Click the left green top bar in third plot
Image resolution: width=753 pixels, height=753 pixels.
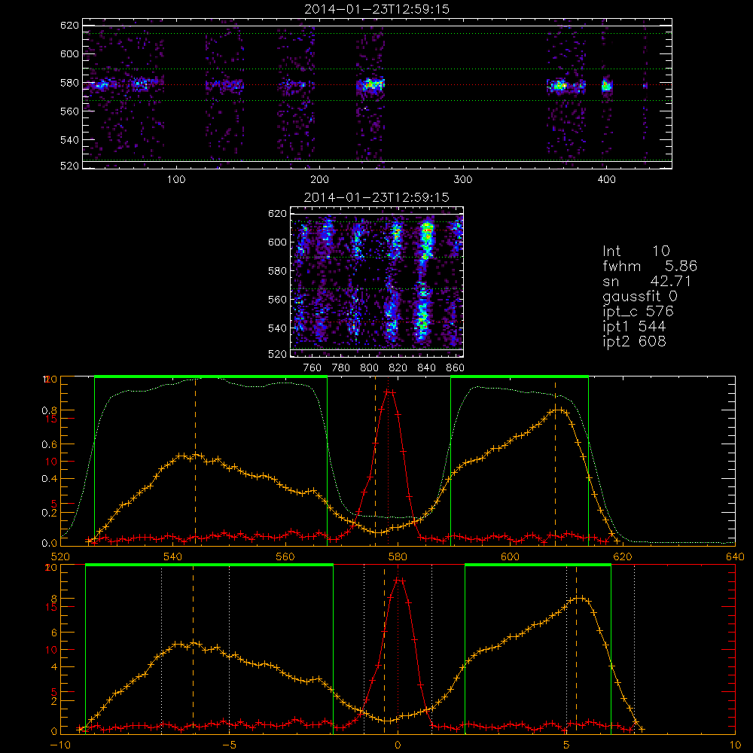tap(211, 376)
